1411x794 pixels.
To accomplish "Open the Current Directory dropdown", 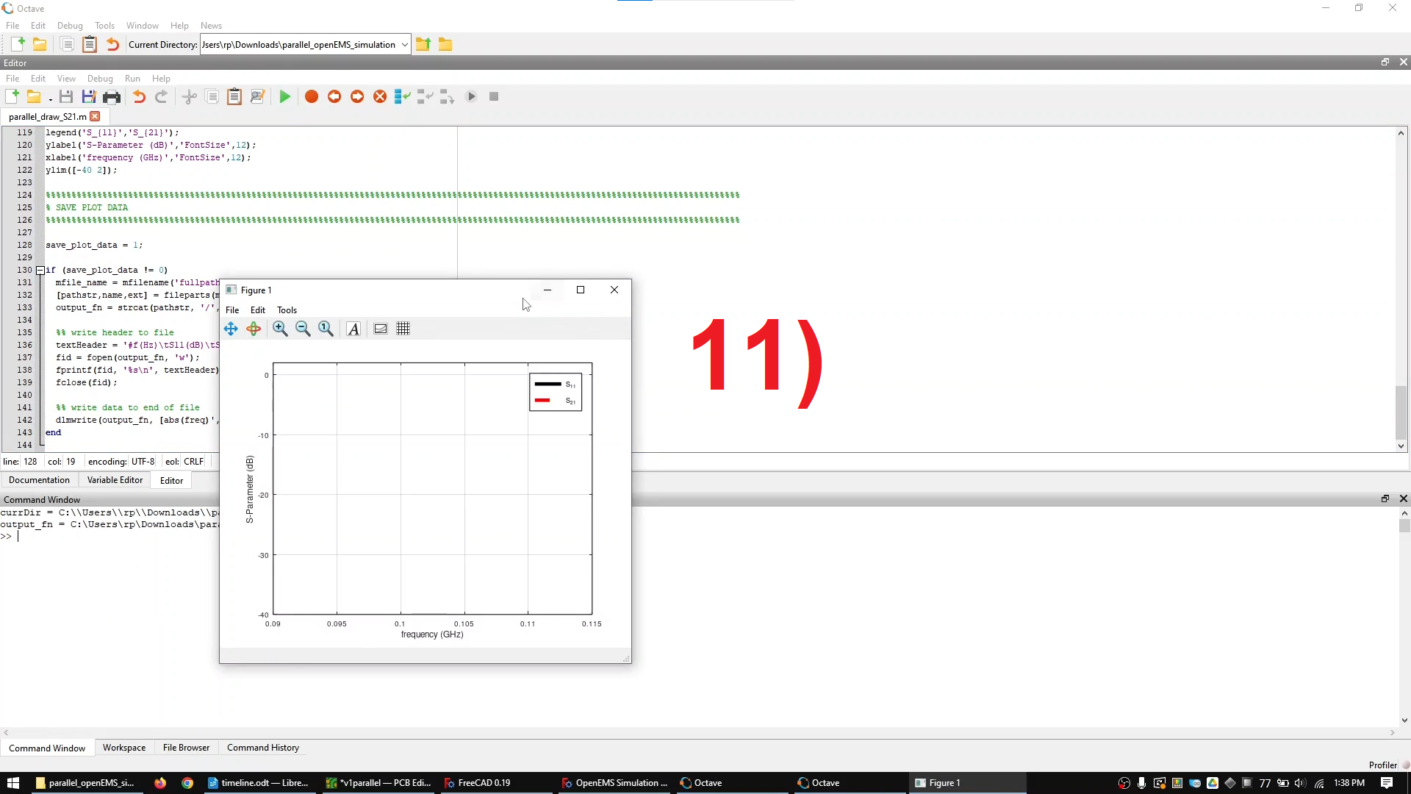I will coord(405,44).
